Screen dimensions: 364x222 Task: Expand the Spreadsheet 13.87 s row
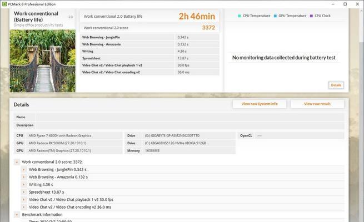[x=24, y=192]
